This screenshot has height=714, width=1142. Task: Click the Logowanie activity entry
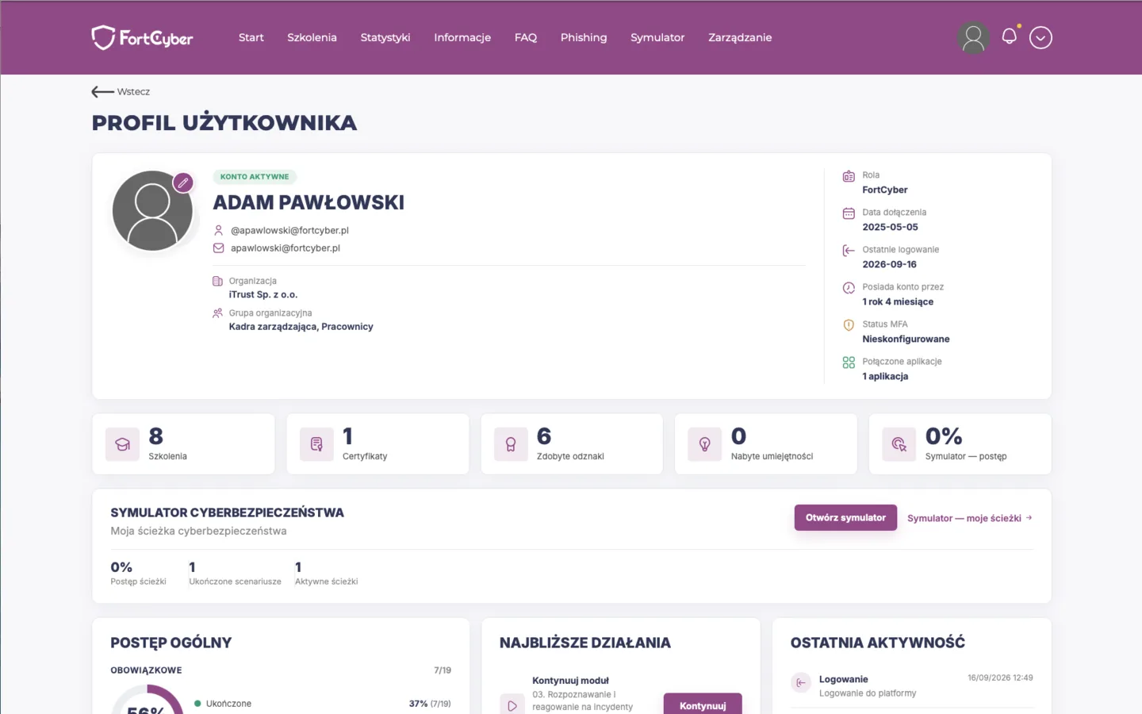click(912, 685)
